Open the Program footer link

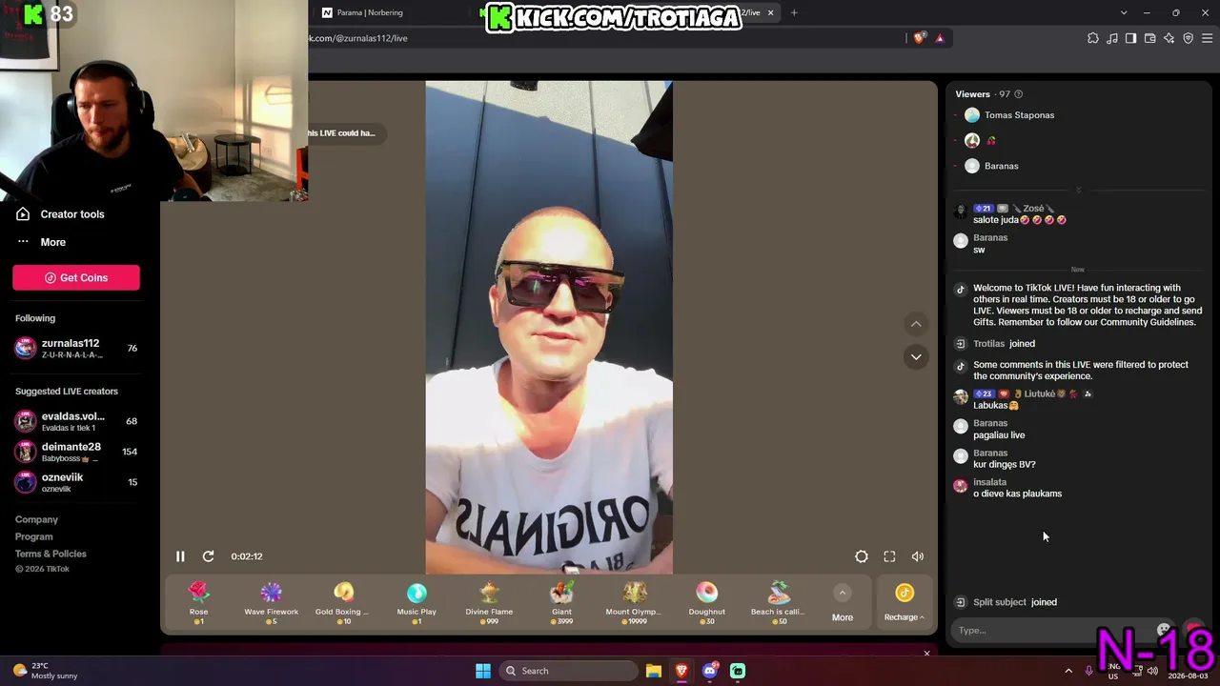(33, 536)
